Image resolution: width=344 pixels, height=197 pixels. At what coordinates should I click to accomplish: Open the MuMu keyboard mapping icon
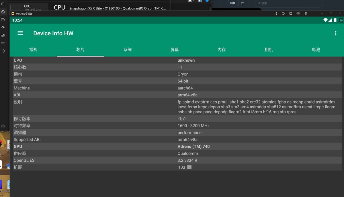[298, 13]
